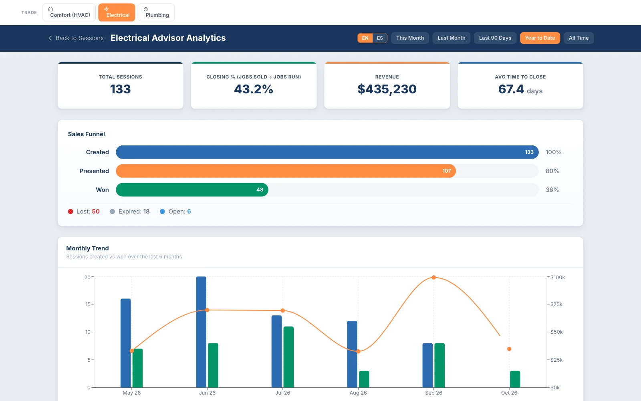Click the 36% funnel percentage
Viewport: 641px width, 401px height.
click(552, 190)
